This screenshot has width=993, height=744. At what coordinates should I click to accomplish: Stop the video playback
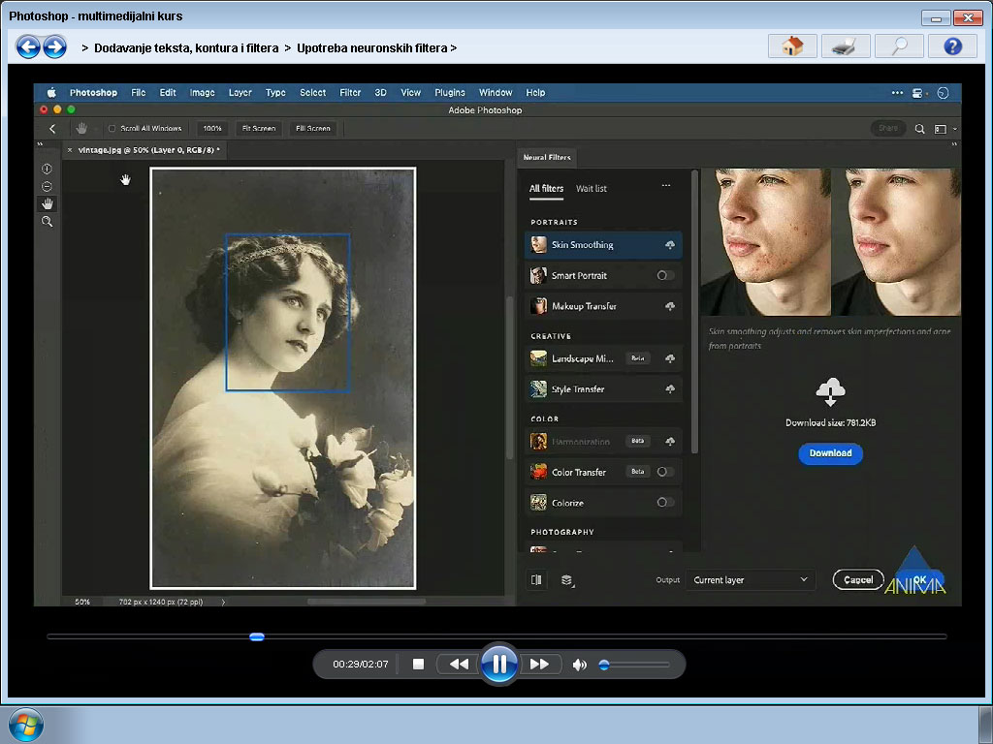[x=418, y=665]
